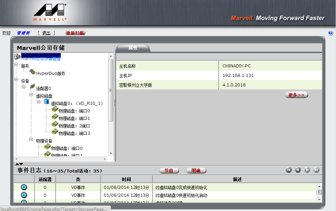Collapse the 设备 tree node
336x211 pixels.
pyautogui.click(x=16, y=79)
